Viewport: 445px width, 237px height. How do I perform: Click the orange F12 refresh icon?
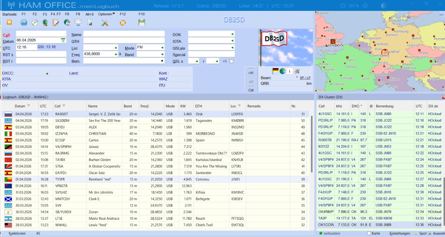pos(123,23)
